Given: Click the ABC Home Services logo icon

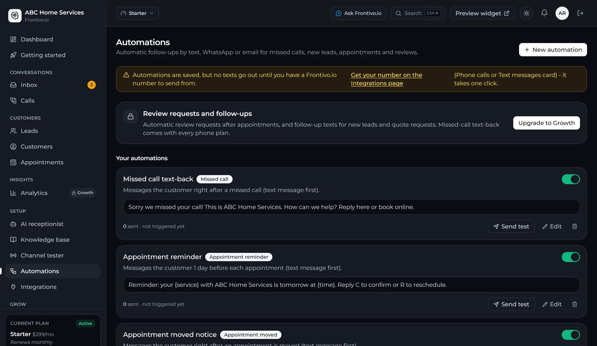Looking at the screenshot, I should click(x=15, y=16).
